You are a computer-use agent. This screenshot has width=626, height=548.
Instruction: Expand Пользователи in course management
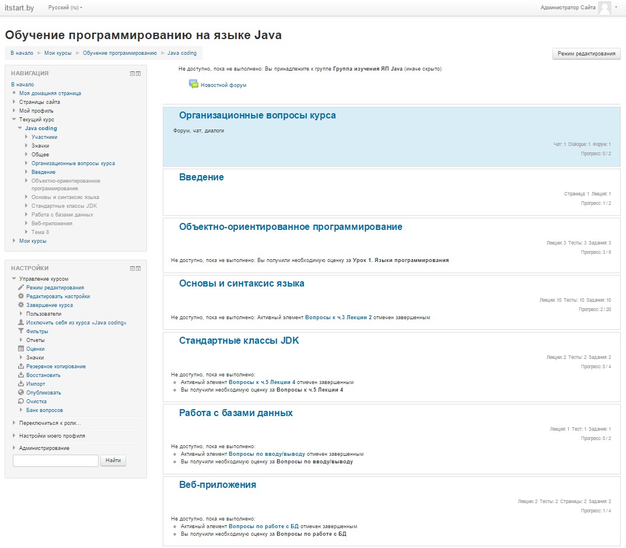click(x=21, y=314)
